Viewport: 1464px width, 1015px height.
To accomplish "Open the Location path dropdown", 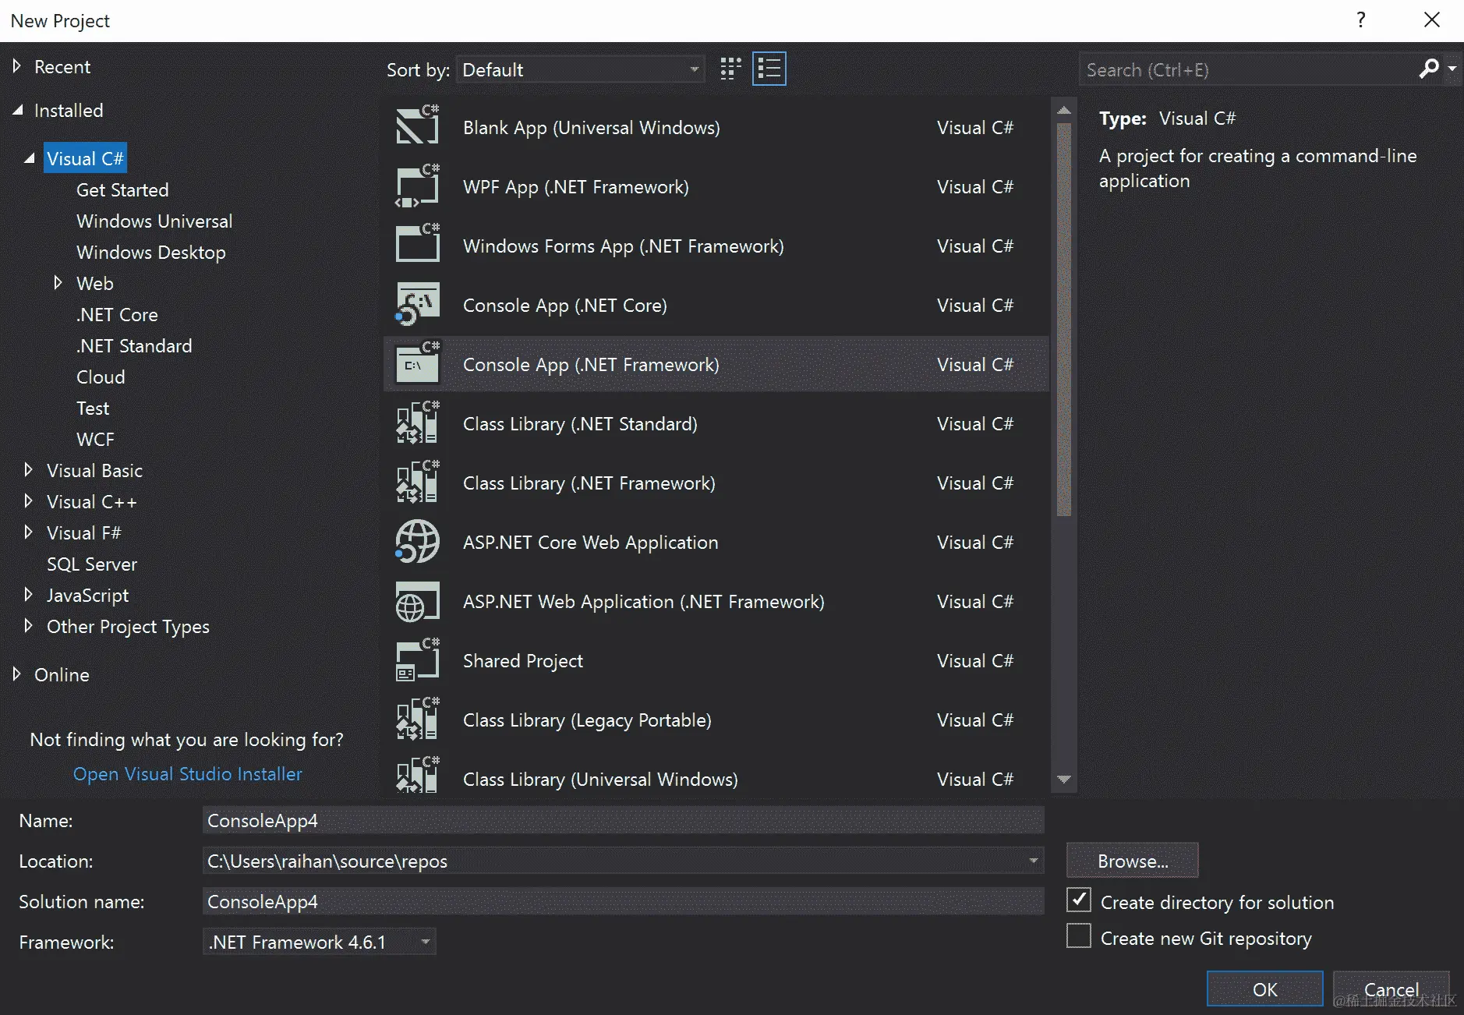I will [1034, 861].
